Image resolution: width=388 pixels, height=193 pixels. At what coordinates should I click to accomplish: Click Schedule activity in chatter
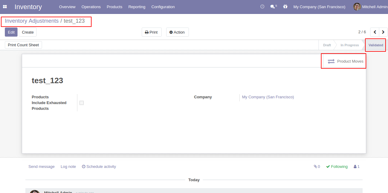click(99, 167)
